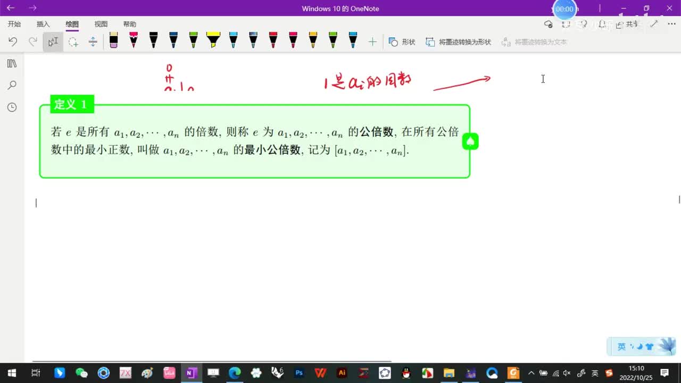Add a new pen with plus icon
Image resolution: width=681 pixels, height=383 pixels.
click(372, 41)
